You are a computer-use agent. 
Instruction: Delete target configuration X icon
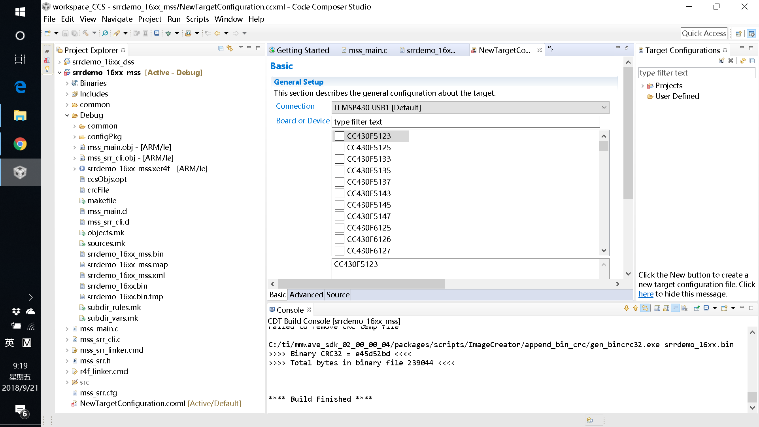click(x=731, y=60)
